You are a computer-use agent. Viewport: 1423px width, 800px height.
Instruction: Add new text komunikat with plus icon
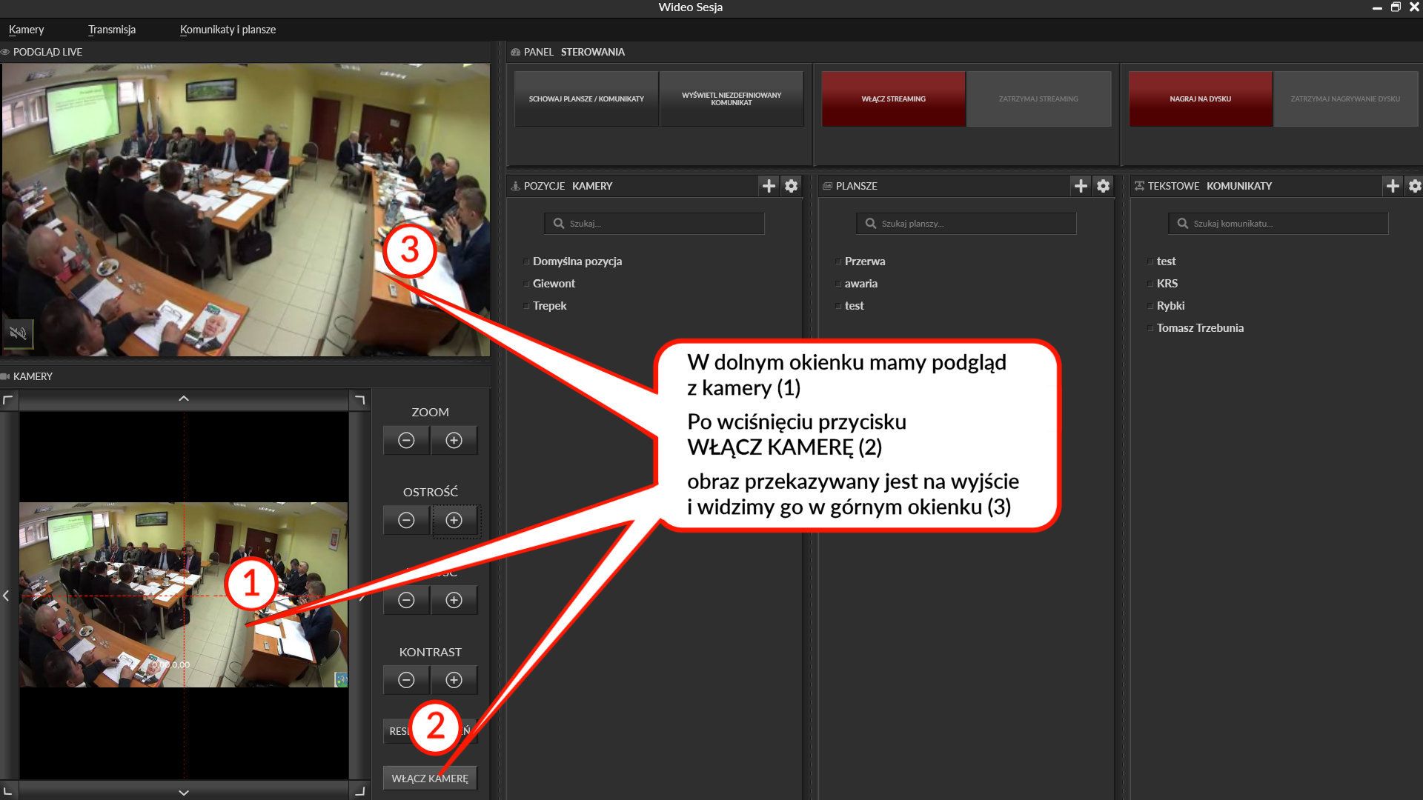(1393, 186)
